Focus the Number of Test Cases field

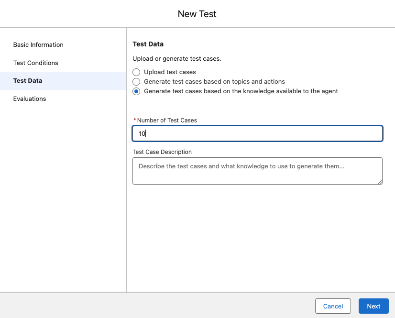point(257,133)
